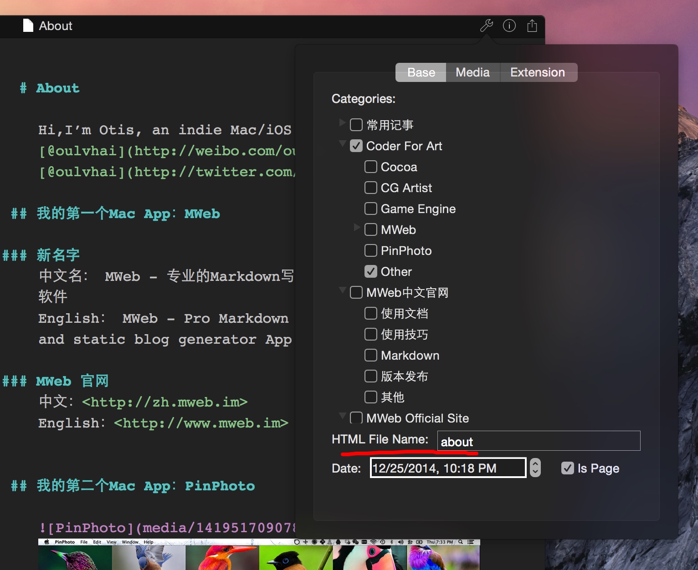Image resolution: width=698 pixels, height=570 pixels.
Task: Click the HTML File Name input field
Action: click(539, 441)
